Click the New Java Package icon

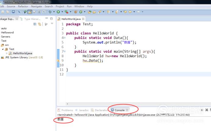coord(76,12)
